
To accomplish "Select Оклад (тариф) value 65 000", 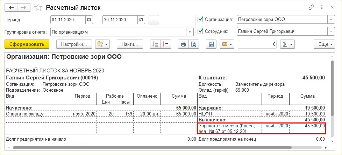I will (242, 90).
